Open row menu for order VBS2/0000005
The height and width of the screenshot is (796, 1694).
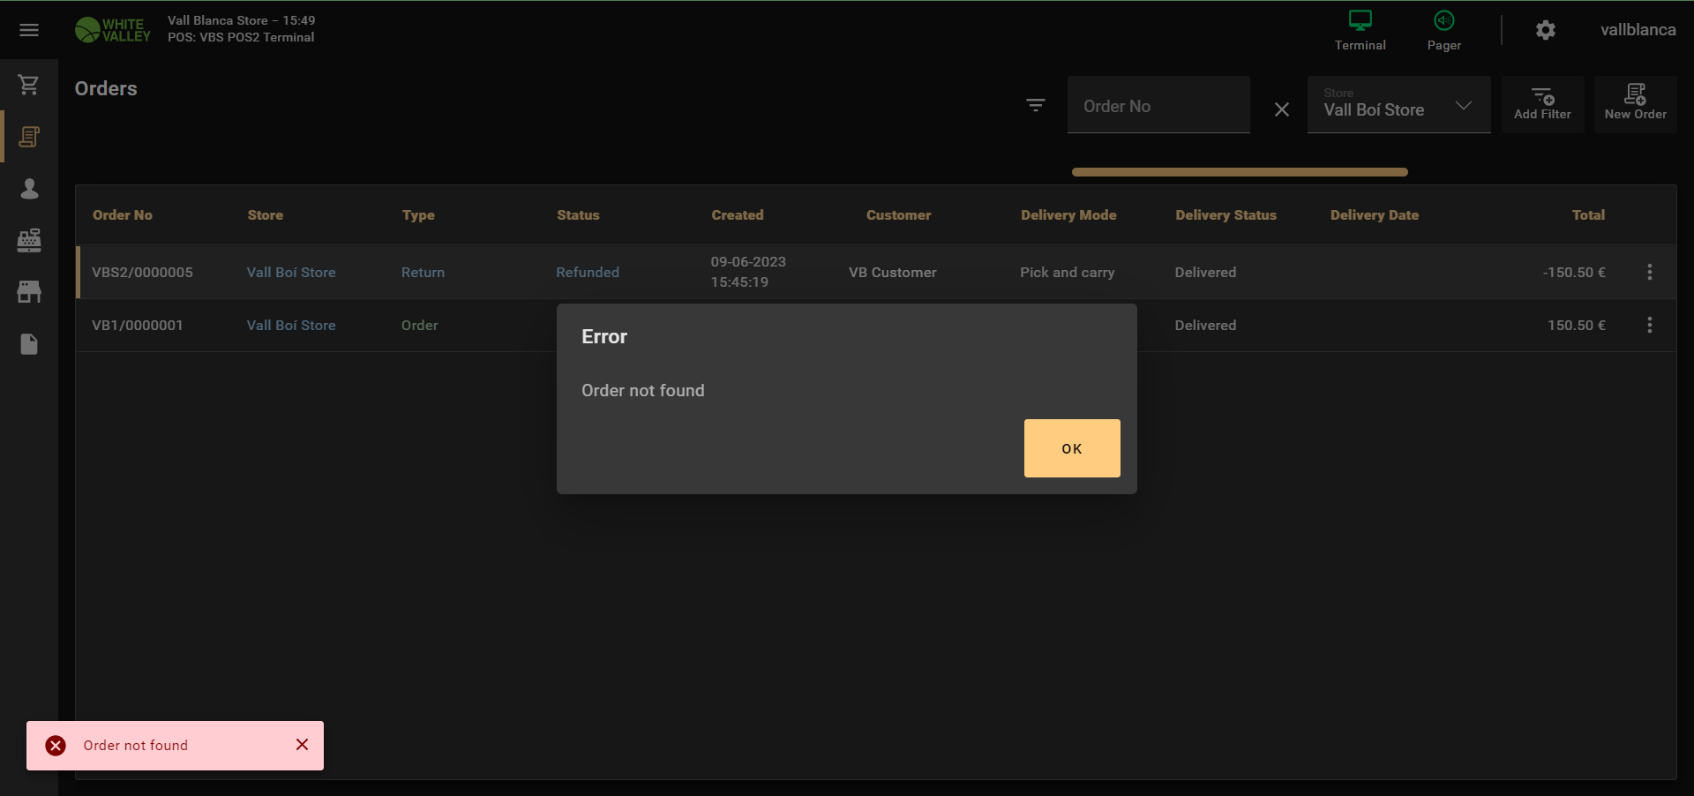coord(1649,273)
